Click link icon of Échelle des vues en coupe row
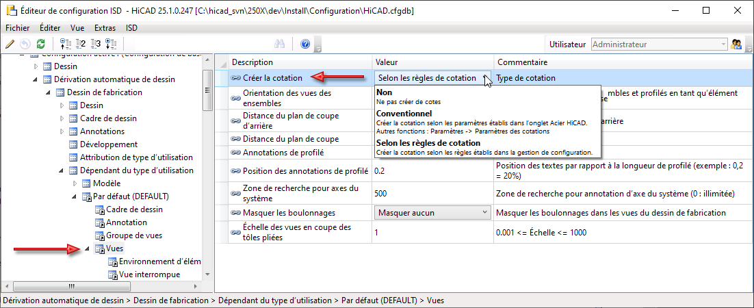This screenshot has height=308, width=754. click(235, 233)
